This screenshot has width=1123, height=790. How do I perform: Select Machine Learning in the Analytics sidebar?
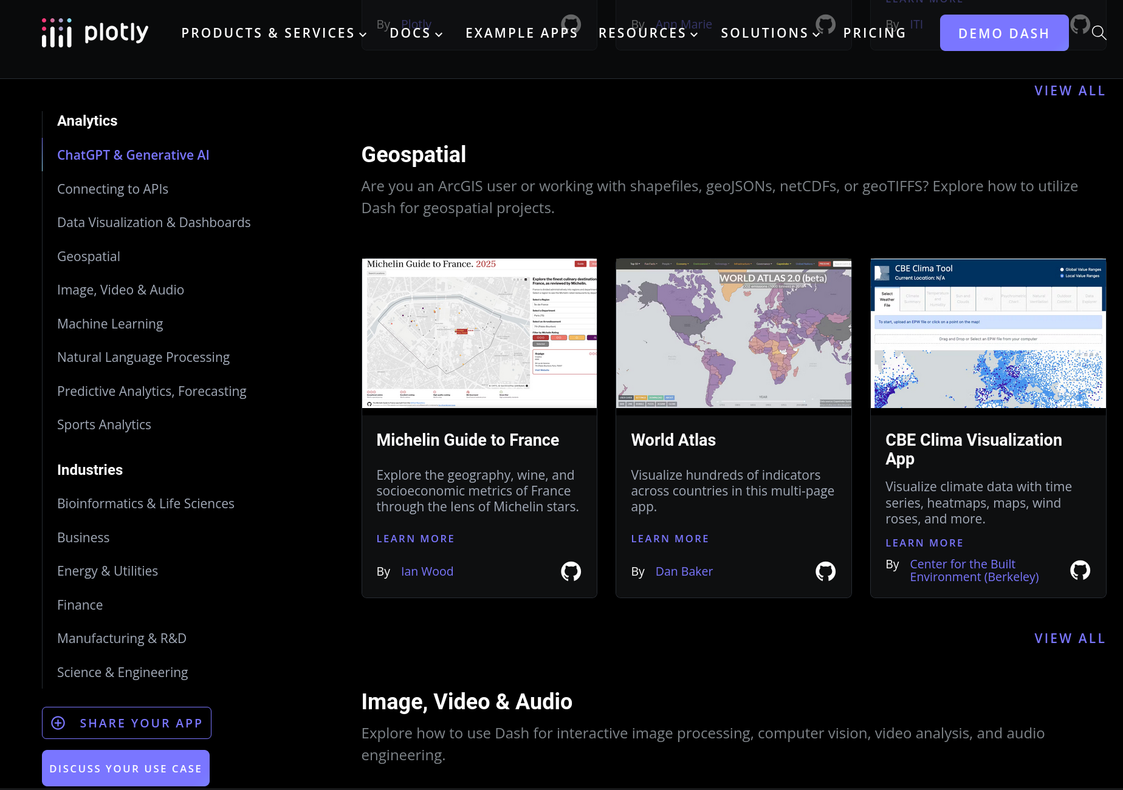(x=110, y=324)
